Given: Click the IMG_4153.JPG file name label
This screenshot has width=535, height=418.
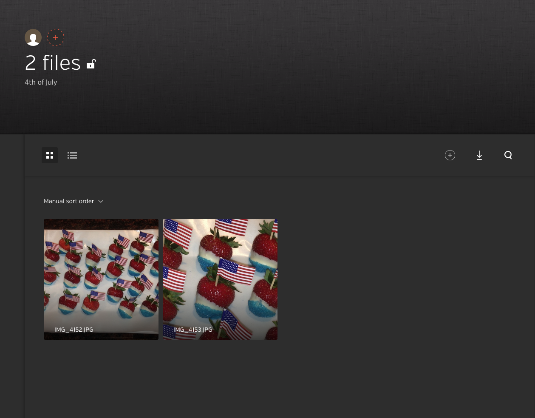Looking at the screenshot, I should point(193,330).
